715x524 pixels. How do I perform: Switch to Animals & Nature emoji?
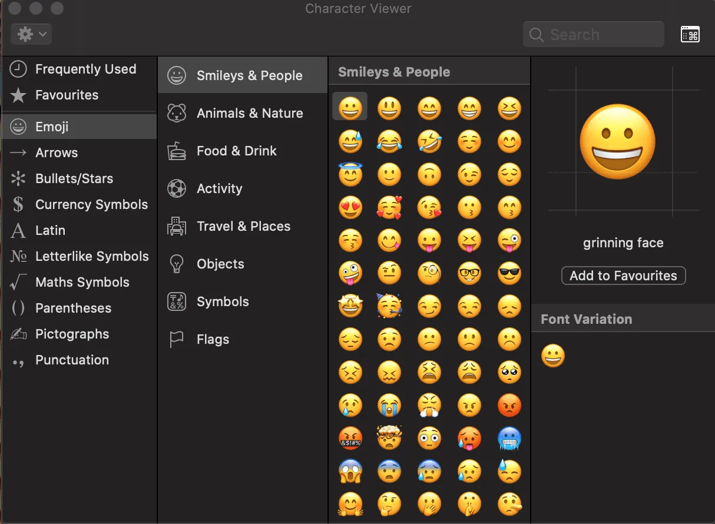pyautogui.click(x=243, y=113)
